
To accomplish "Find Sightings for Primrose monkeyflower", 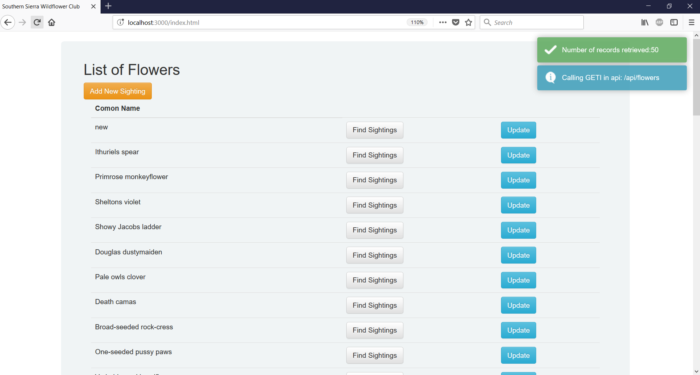I will pos(375,180).
